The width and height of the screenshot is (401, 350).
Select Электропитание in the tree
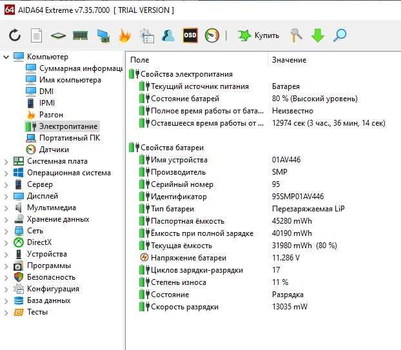(68, 126)
